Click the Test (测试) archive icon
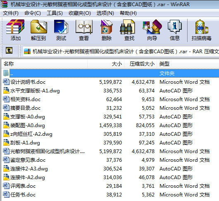Image resolution: width=219 pixels, height=201 pixels. click(61, 27)
